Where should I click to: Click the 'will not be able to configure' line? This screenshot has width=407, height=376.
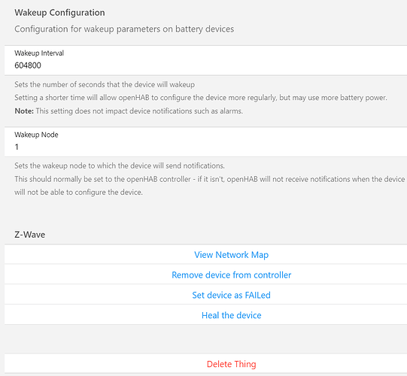click(78, 193)
